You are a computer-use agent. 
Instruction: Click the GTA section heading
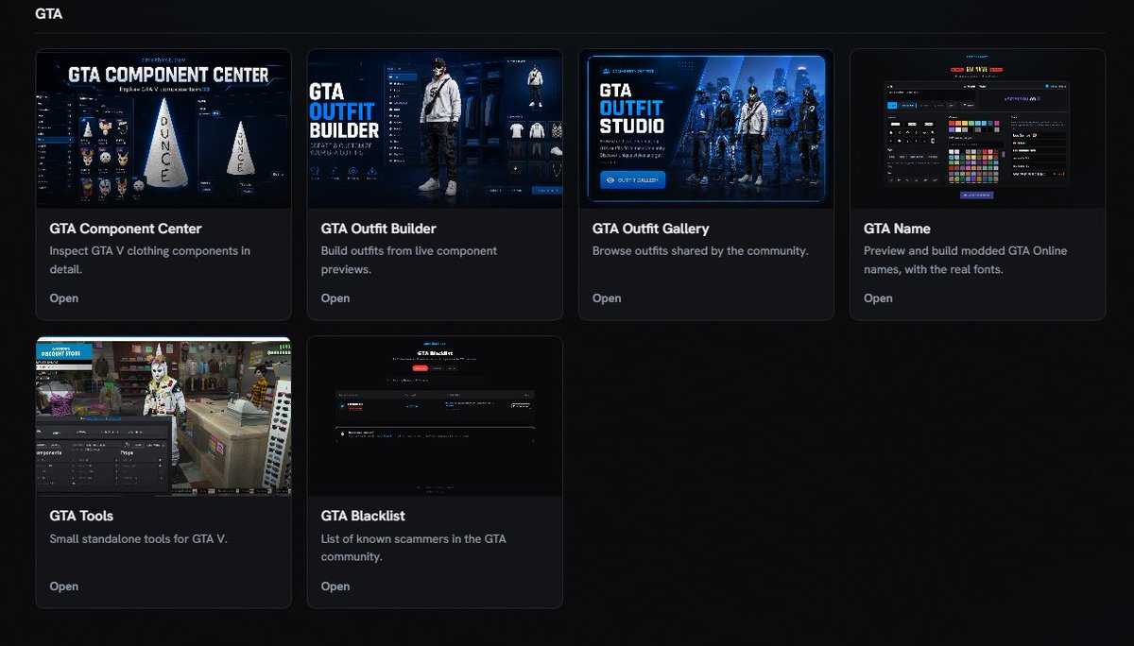click(x=49, y=14)
